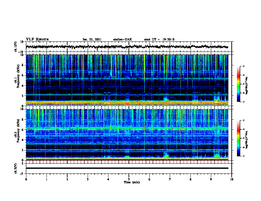261x201 pixels.
Task: Click the "start UT = 19:30:0" label
Action: pos(159,39)
